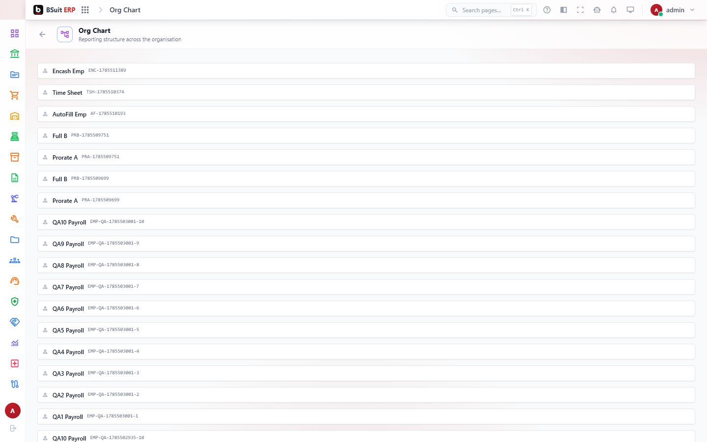
Task: Open the green document icon in sidebar
Action: click(15, 178)
